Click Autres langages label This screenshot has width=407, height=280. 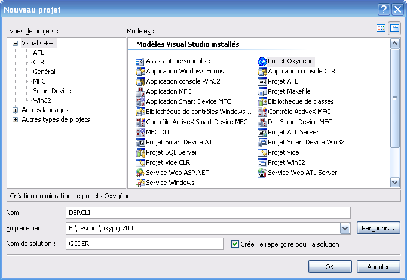click(x=45, y=110)
